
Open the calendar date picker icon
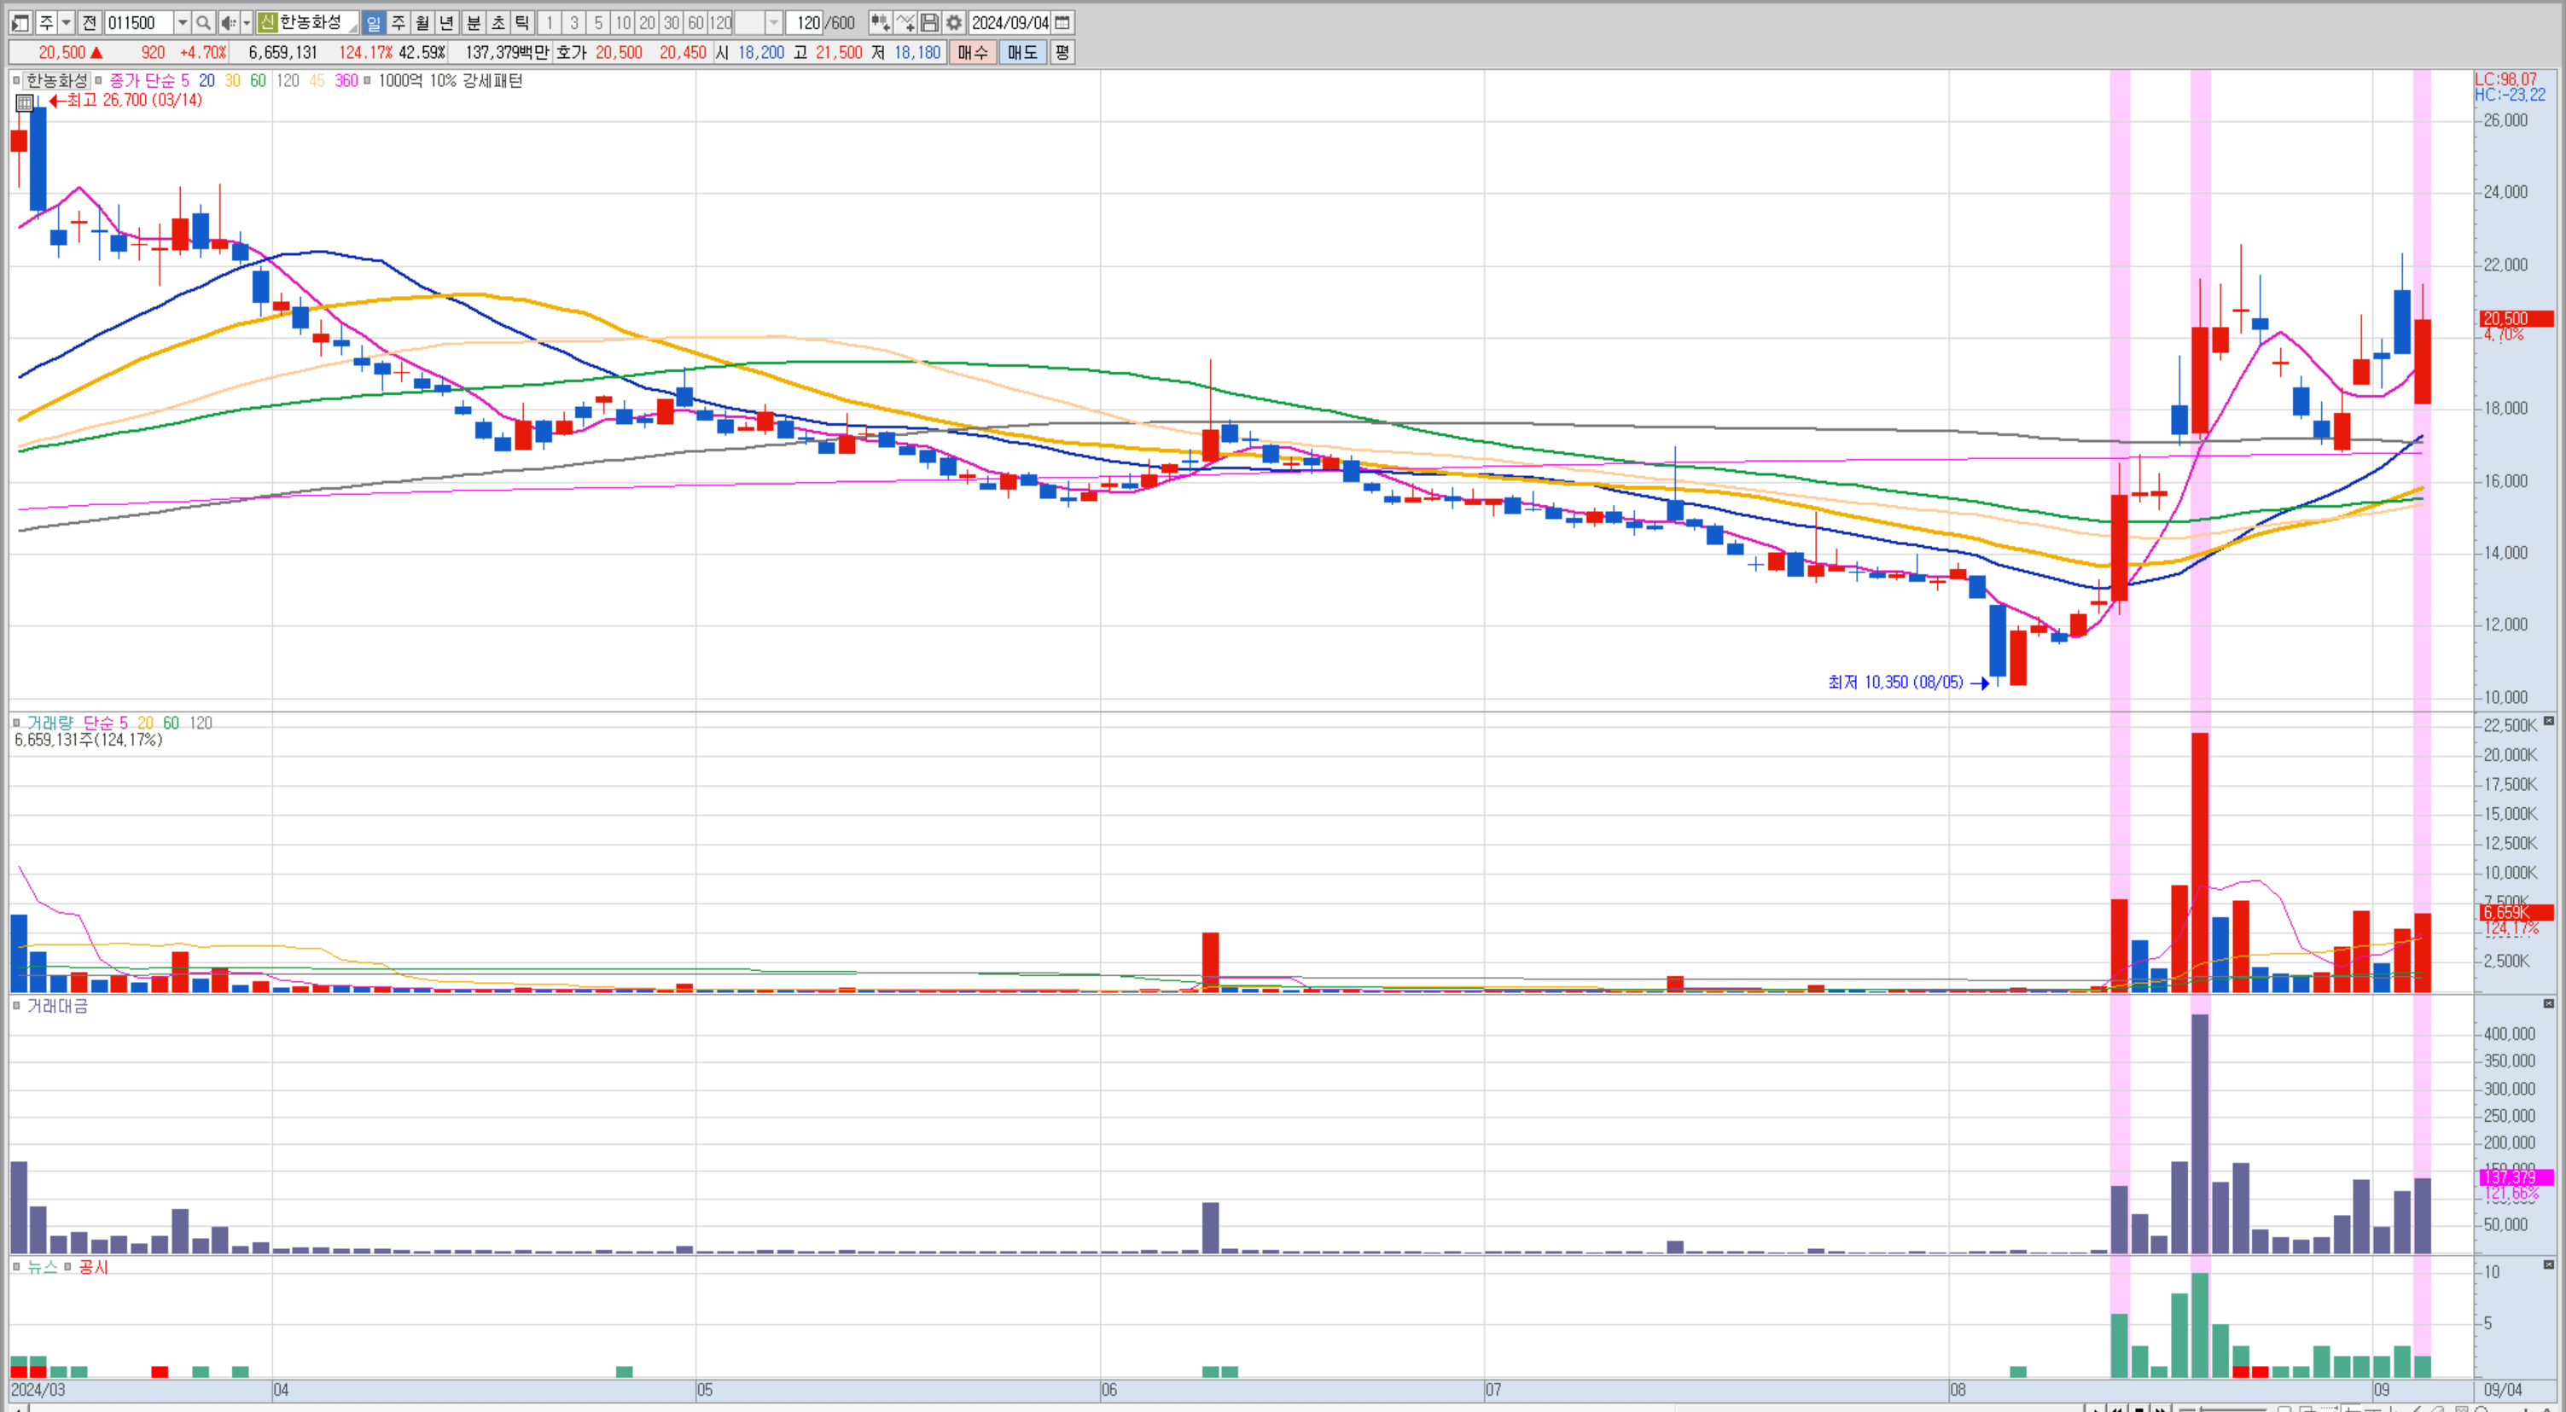[1063, 23]
